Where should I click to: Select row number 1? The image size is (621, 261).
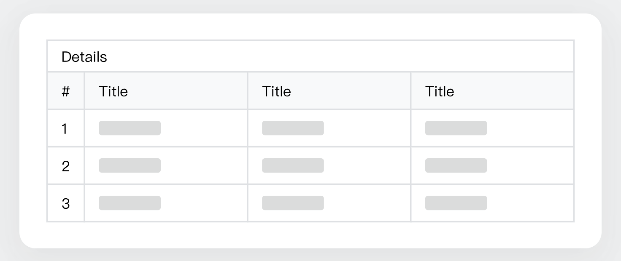coord(65,128)
